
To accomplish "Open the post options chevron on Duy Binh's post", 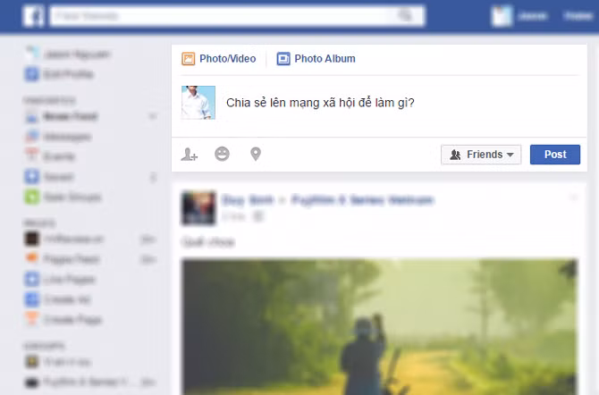I will (x=573, y=197).
